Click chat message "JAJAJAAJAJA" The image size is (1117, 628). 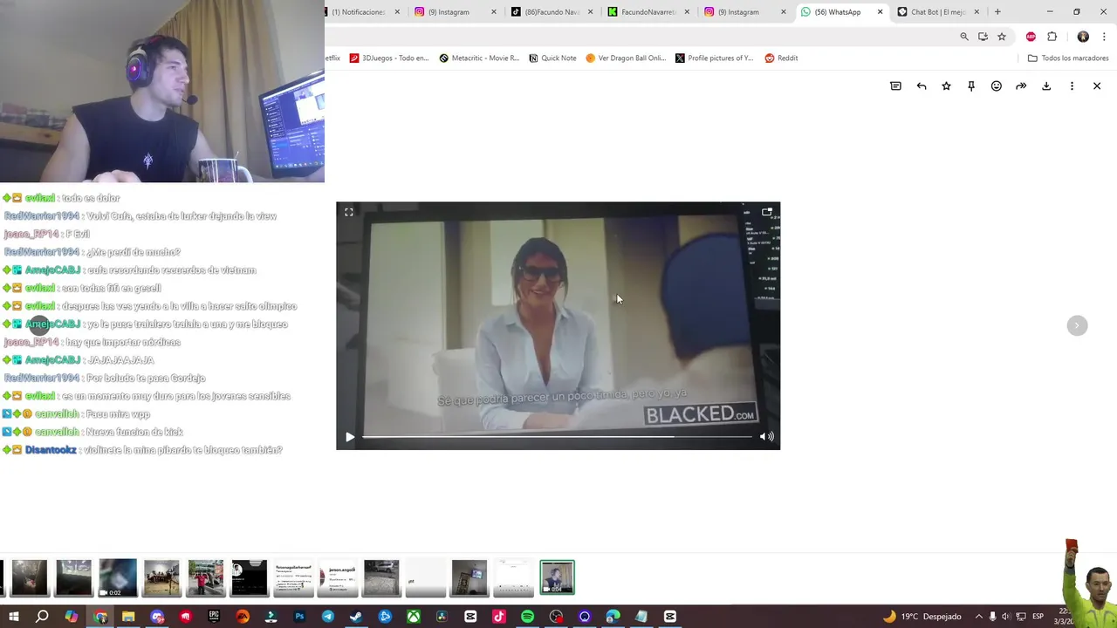pos(120,360)
